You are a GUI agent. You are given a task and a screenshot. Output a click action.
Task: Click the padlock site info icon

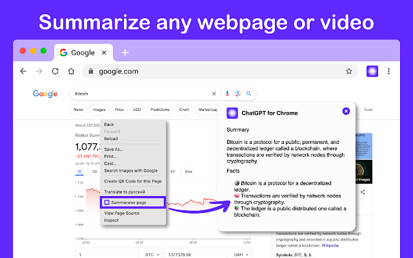[x=90, y=72]
